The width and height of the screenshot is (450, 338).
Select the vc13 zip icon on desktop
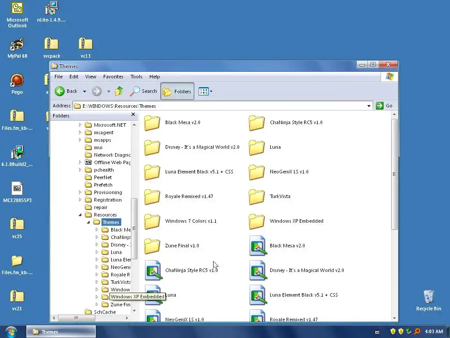point(86,48)
